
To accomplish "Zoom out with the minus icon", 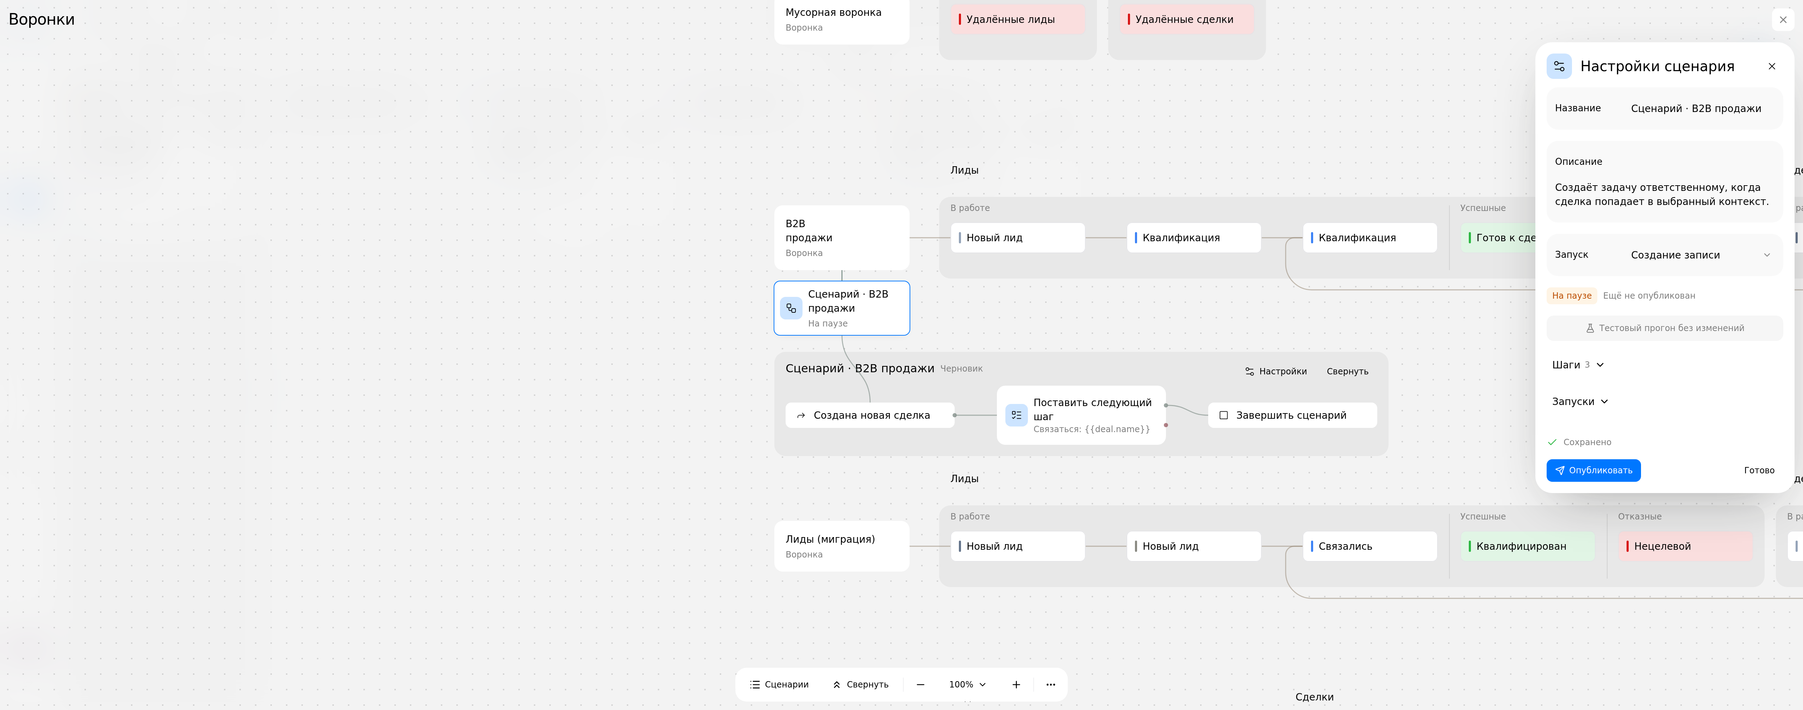I will click(921, 685).
